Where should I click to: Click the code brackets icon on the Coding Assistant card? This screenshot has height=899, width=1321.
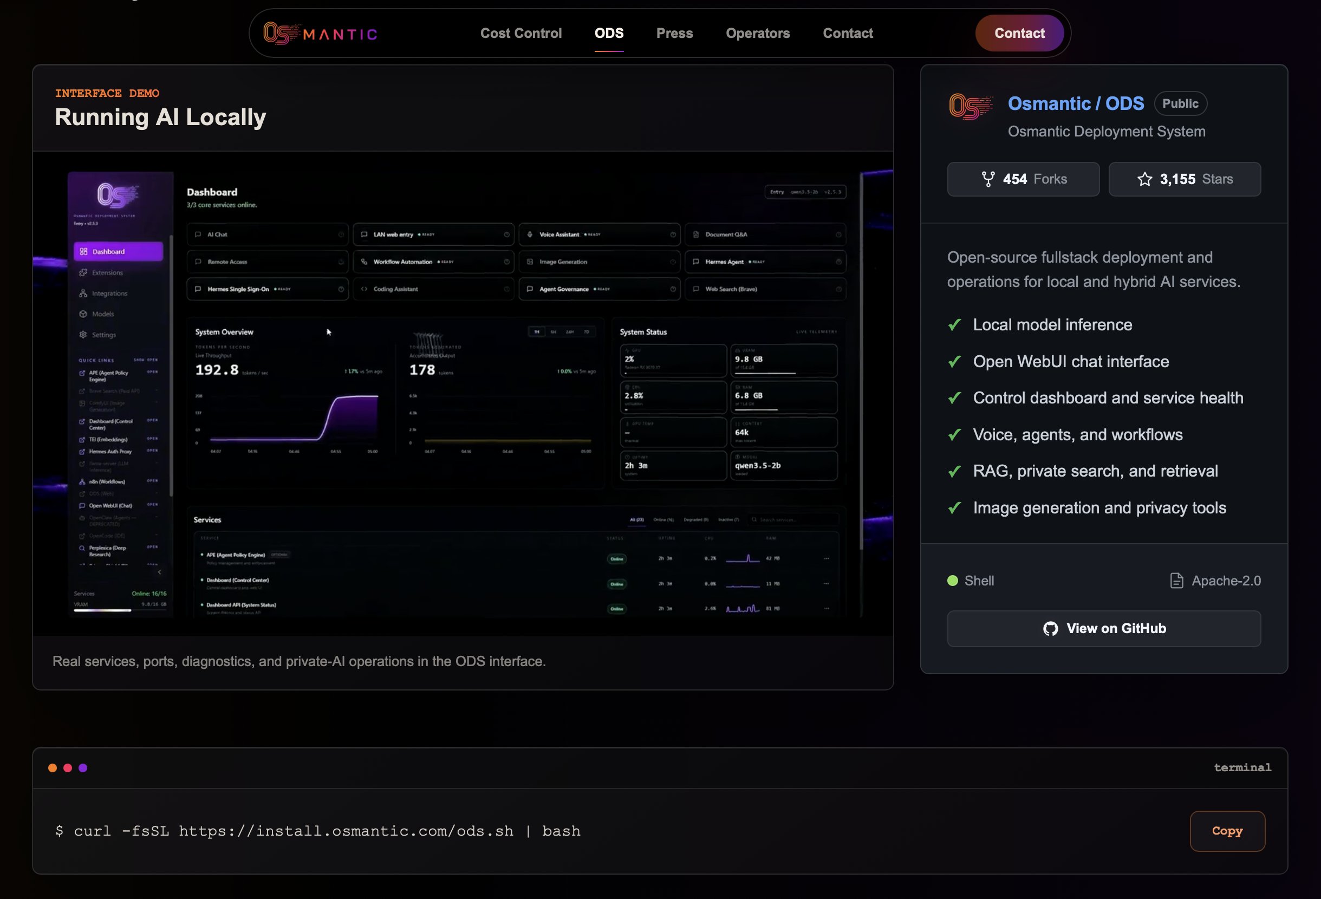[364, 289]
